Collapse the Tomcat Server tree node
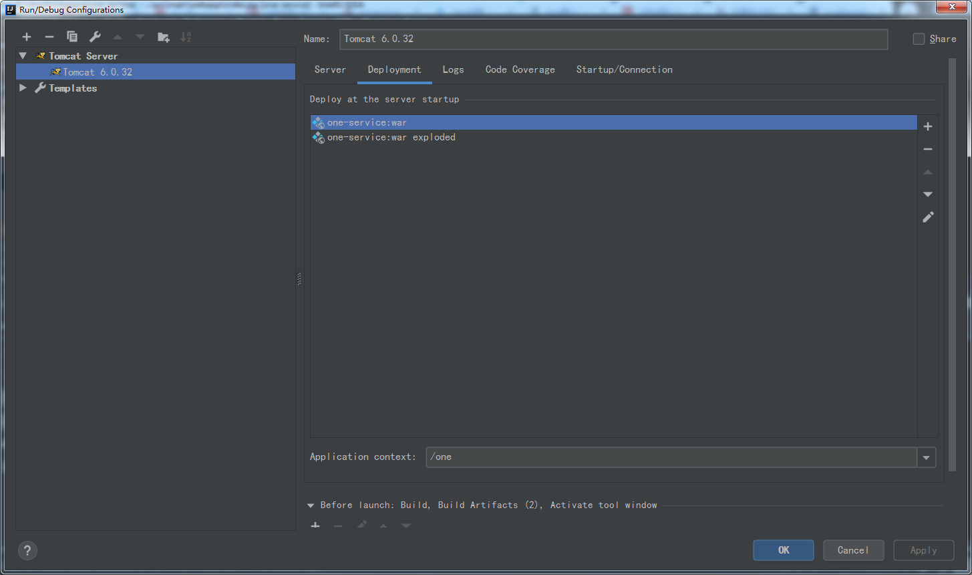 [x=23, y=56]
